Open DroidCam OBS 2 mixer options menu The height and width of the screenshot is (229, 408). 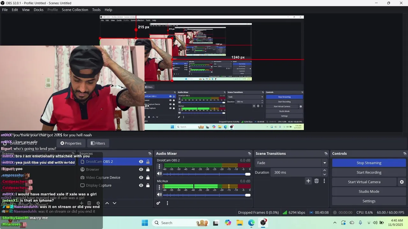tap(159, 166)
